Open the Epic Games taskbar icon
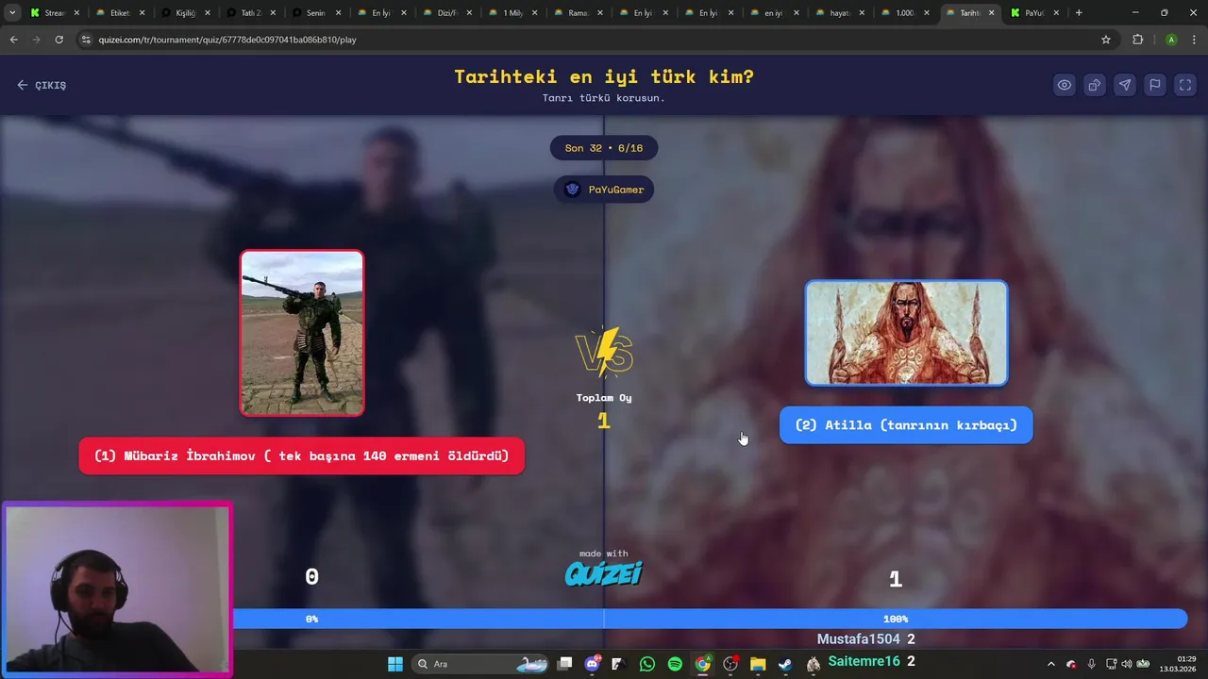1208x679 pixels. [618, 664]
